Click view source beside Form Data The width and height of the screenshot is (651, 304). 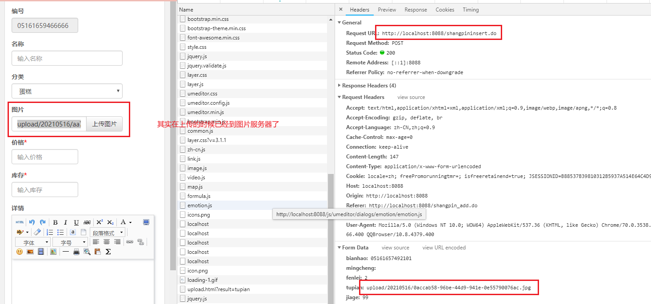395,248
